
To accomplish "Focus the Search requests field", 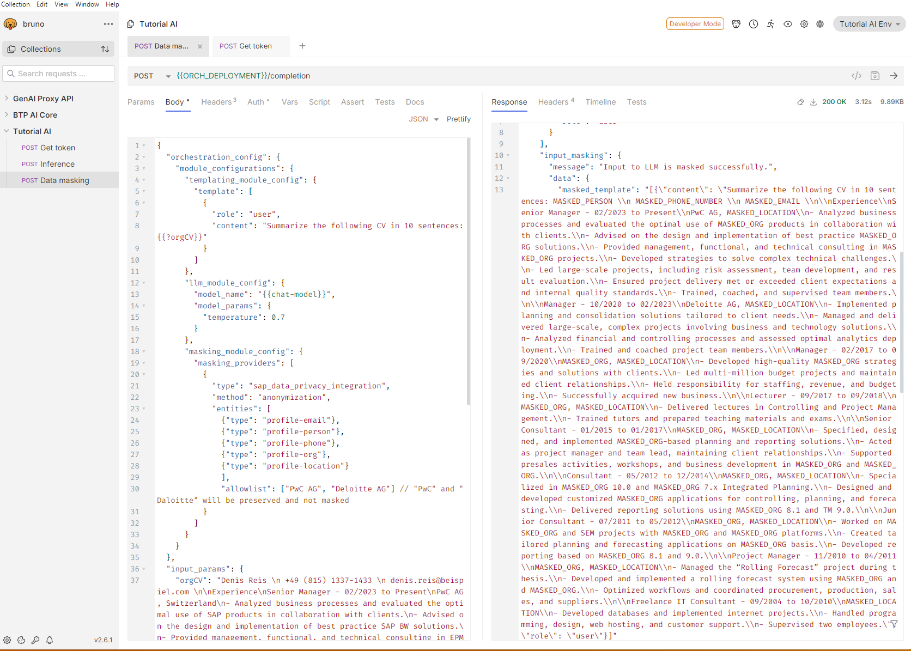I will [x=58, y=74].
